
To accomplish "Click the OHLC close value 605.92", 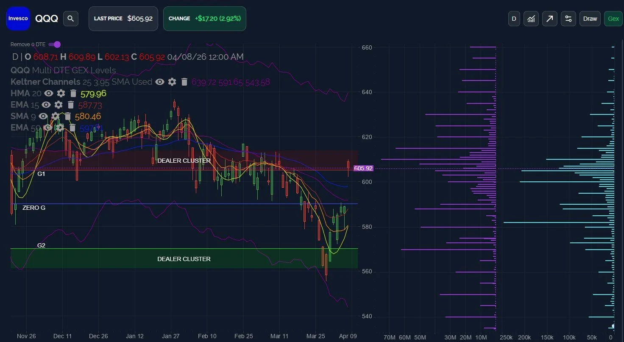I will pyautogui.click(x=152, y=57).
